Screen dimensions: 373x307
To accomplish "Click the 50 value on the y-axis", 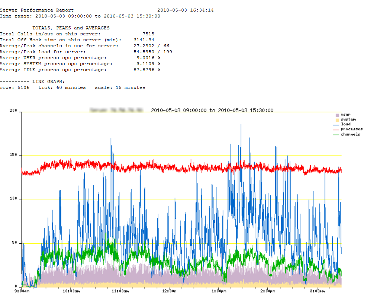I will tap(15, 243).
